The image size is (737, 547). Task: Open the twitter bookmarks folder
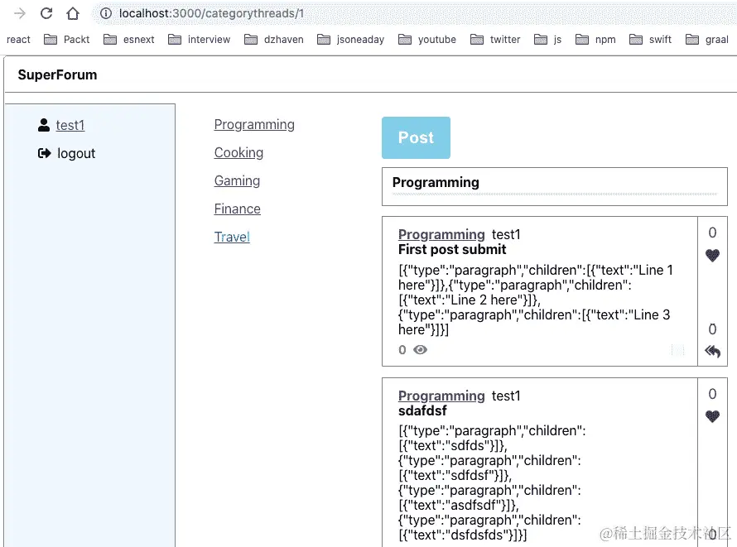pyautogui.click(x=495, y=40)
